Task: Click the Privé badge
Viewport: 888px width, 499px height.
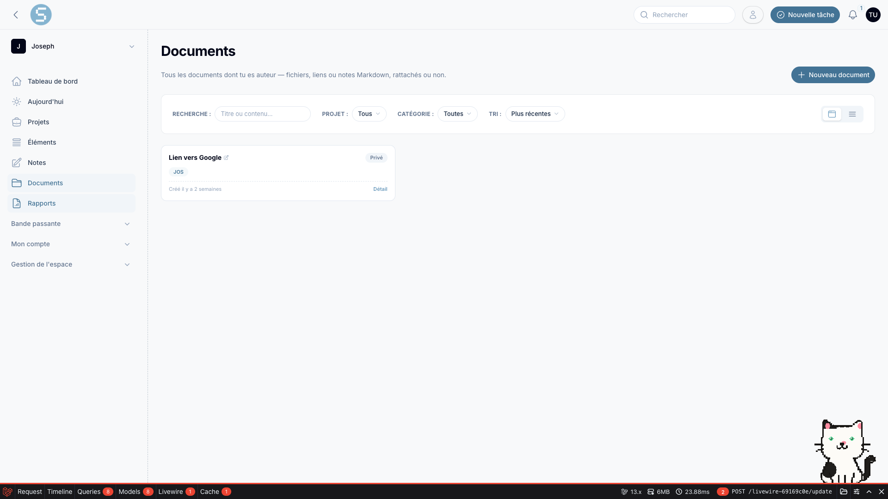Action: [x=376, y=158]
